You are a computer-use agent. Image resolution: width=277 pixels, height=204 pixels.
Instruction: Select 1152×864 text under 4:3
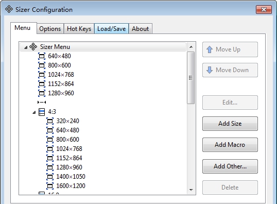69,158
